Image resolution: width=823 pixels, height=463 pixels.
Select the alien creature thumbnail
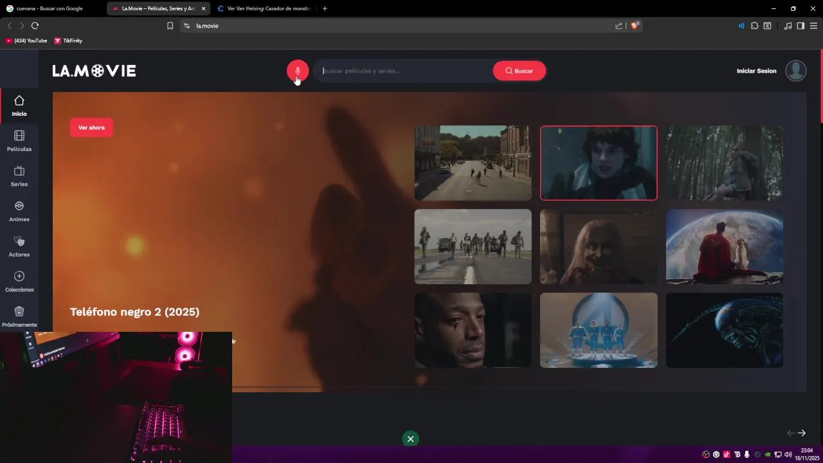click(725, 331)
